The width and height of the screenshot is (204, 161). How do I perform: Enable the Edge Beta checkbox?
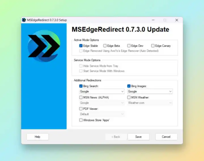pos(105,46)
